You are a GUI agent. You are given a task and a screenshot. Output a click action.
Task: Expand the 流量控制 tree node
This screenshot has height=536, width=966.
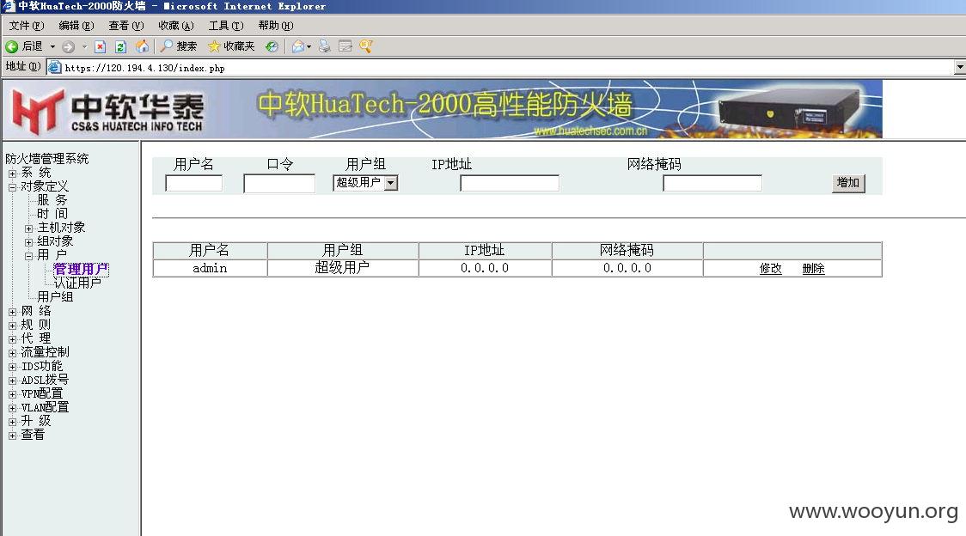point(12,353)
